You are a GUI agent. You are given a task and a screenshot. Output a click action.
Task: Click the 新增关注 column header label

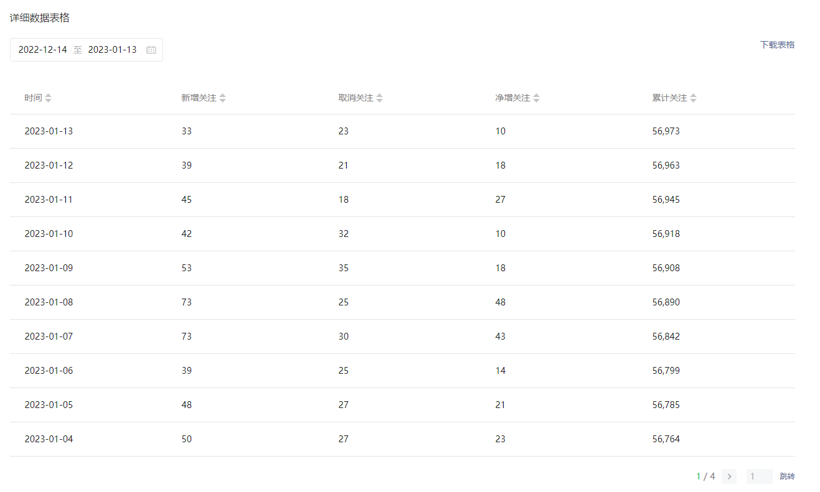tap(199, 98)
